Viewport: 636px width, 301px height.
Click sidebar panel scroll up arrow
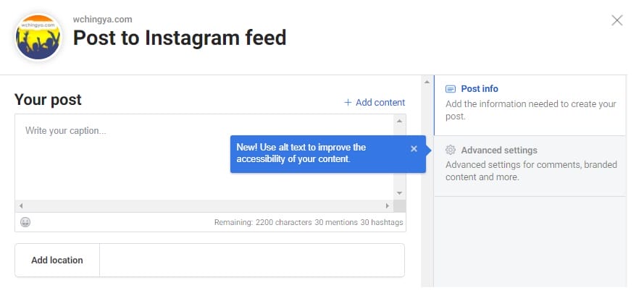click(427, 82)
